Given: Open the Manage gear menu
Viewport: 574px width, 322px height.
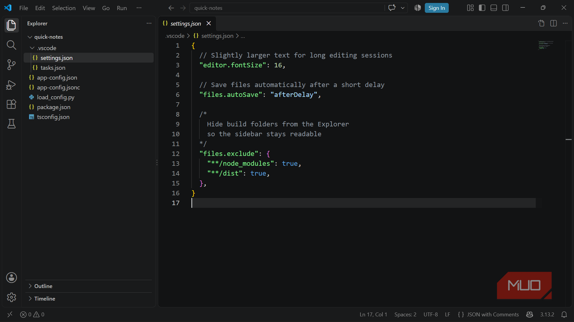Looking at the screenshot, I should pos(11,297).
